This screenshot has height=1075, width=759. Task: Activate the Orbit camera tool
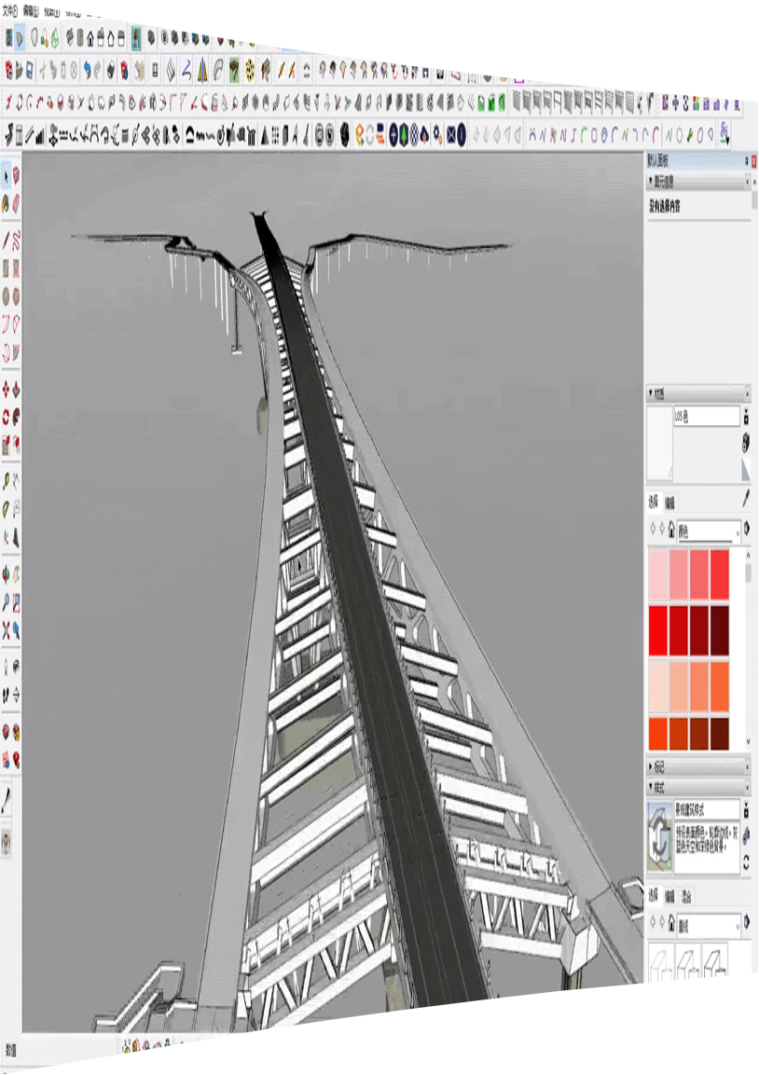pyautogui.click(x=7, y=574)
